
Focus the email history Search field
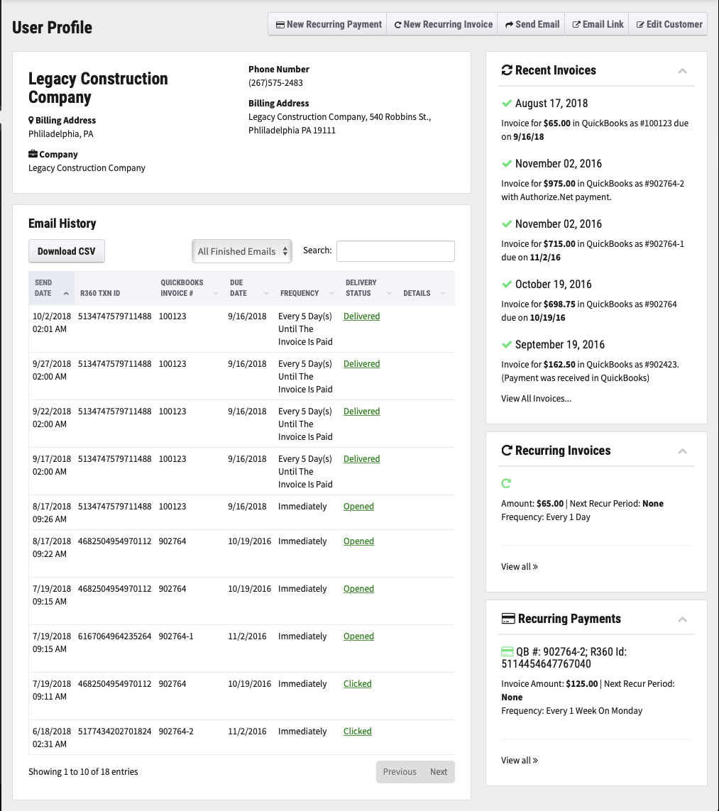point(396,251)
